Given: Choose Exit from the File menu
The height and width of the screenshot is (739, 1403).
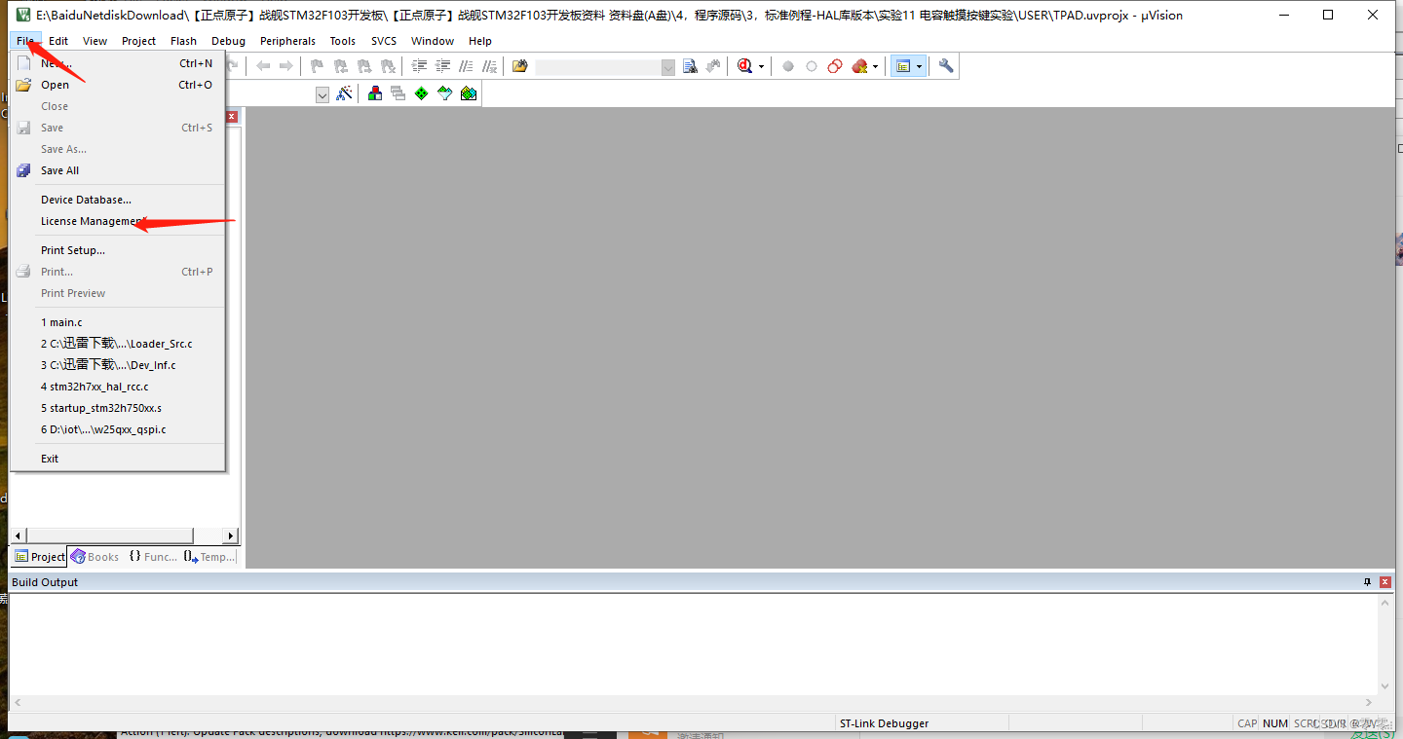Looking at the screenshot, I should (118, 459).
